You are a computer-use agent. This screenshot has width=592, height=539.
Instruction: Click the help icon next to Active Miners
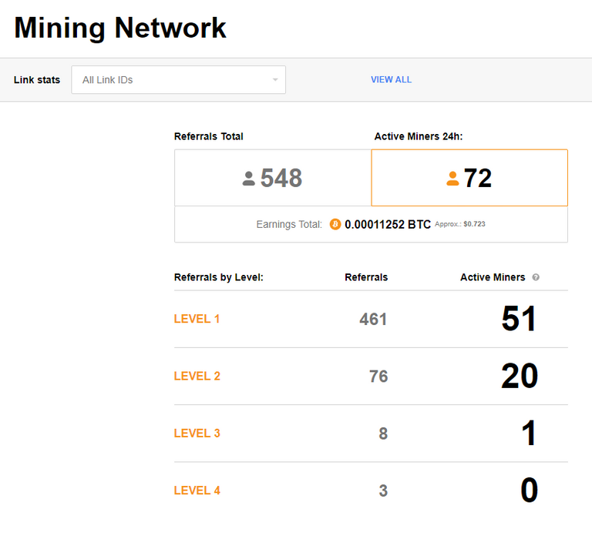536,277
